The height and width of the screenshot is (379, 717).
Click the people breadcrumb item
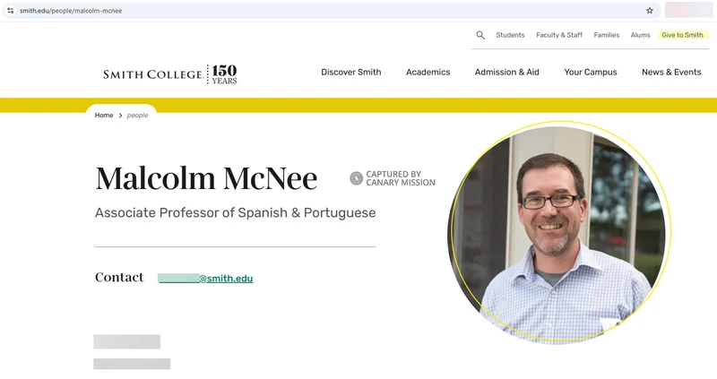click(x=138, y=116)
